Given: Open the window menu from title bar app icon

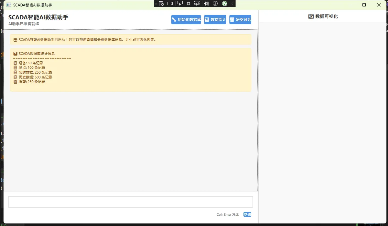Looking at the screenshot, I should click(x=9, y=5).
